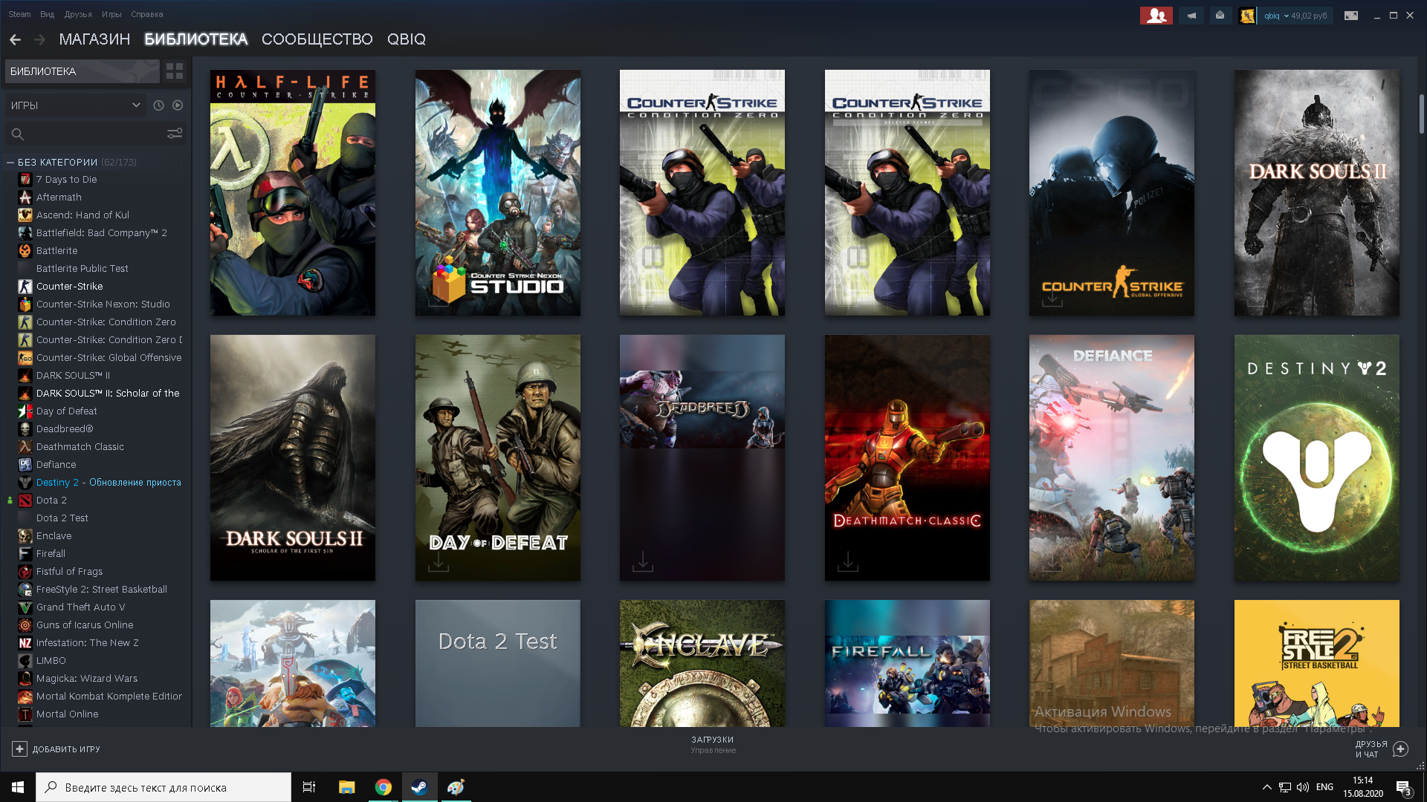Open Defiance cover thumbnail

pos(1112,457)
